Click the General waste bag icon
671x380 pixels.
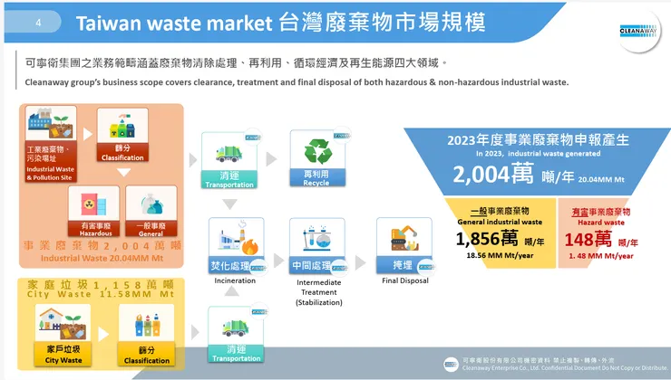[x=151, y=204]
